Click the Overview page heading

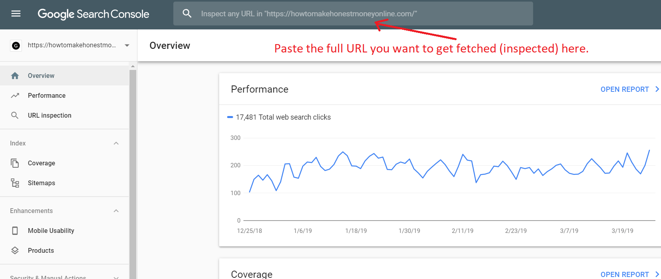click(x=170, y=46)
